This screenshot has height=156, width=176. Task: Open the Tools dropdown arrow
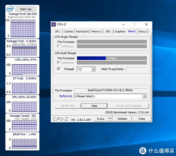(110, 118)
